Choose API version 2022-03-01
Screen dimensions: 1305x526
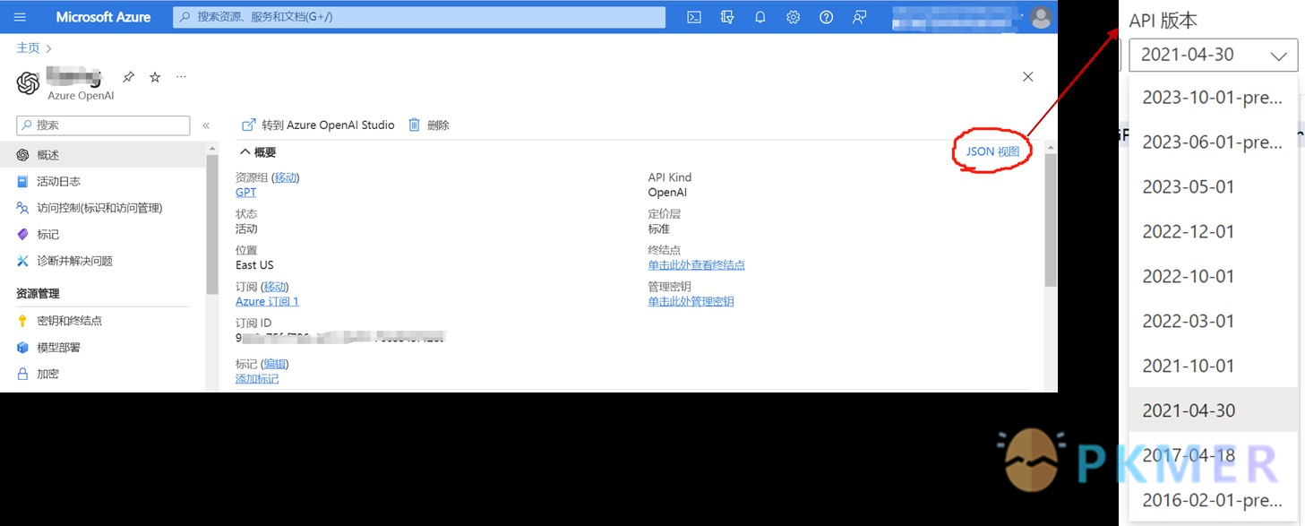coord(1213,321)
